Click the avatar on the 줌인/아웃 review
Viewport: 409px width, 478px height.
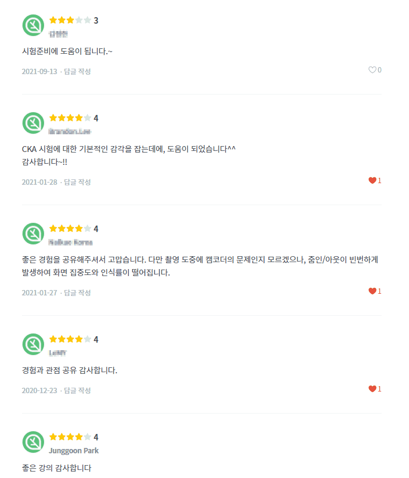[x=33, y=234]
